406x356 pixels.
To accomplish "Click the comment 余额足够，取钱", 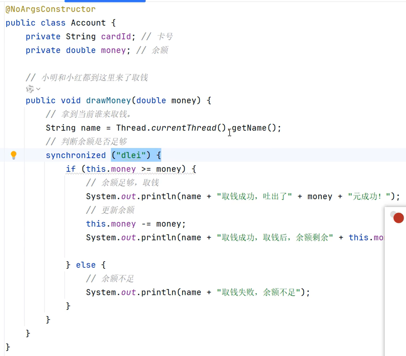I will [x=122, y=183].
